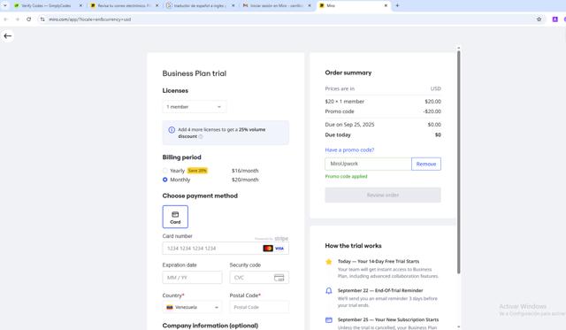The image size is (566, 330).
Task: Bookmark this page with the star icon
Action: (x=539, y=19)
